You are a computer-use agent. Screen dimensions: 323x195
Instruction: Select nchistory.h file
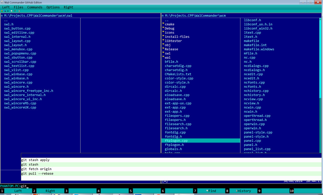click(255, 95)
